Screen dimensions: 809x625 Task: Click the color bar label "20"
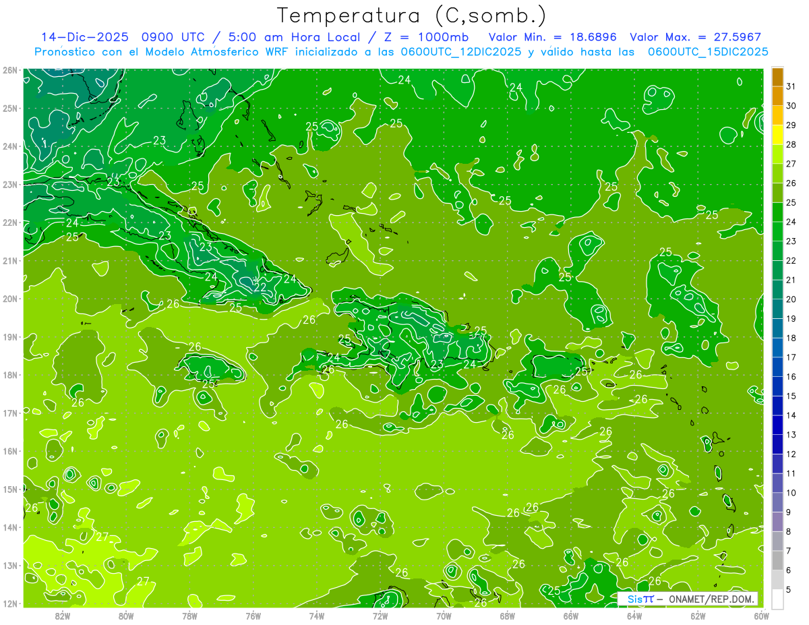(791, 299)
